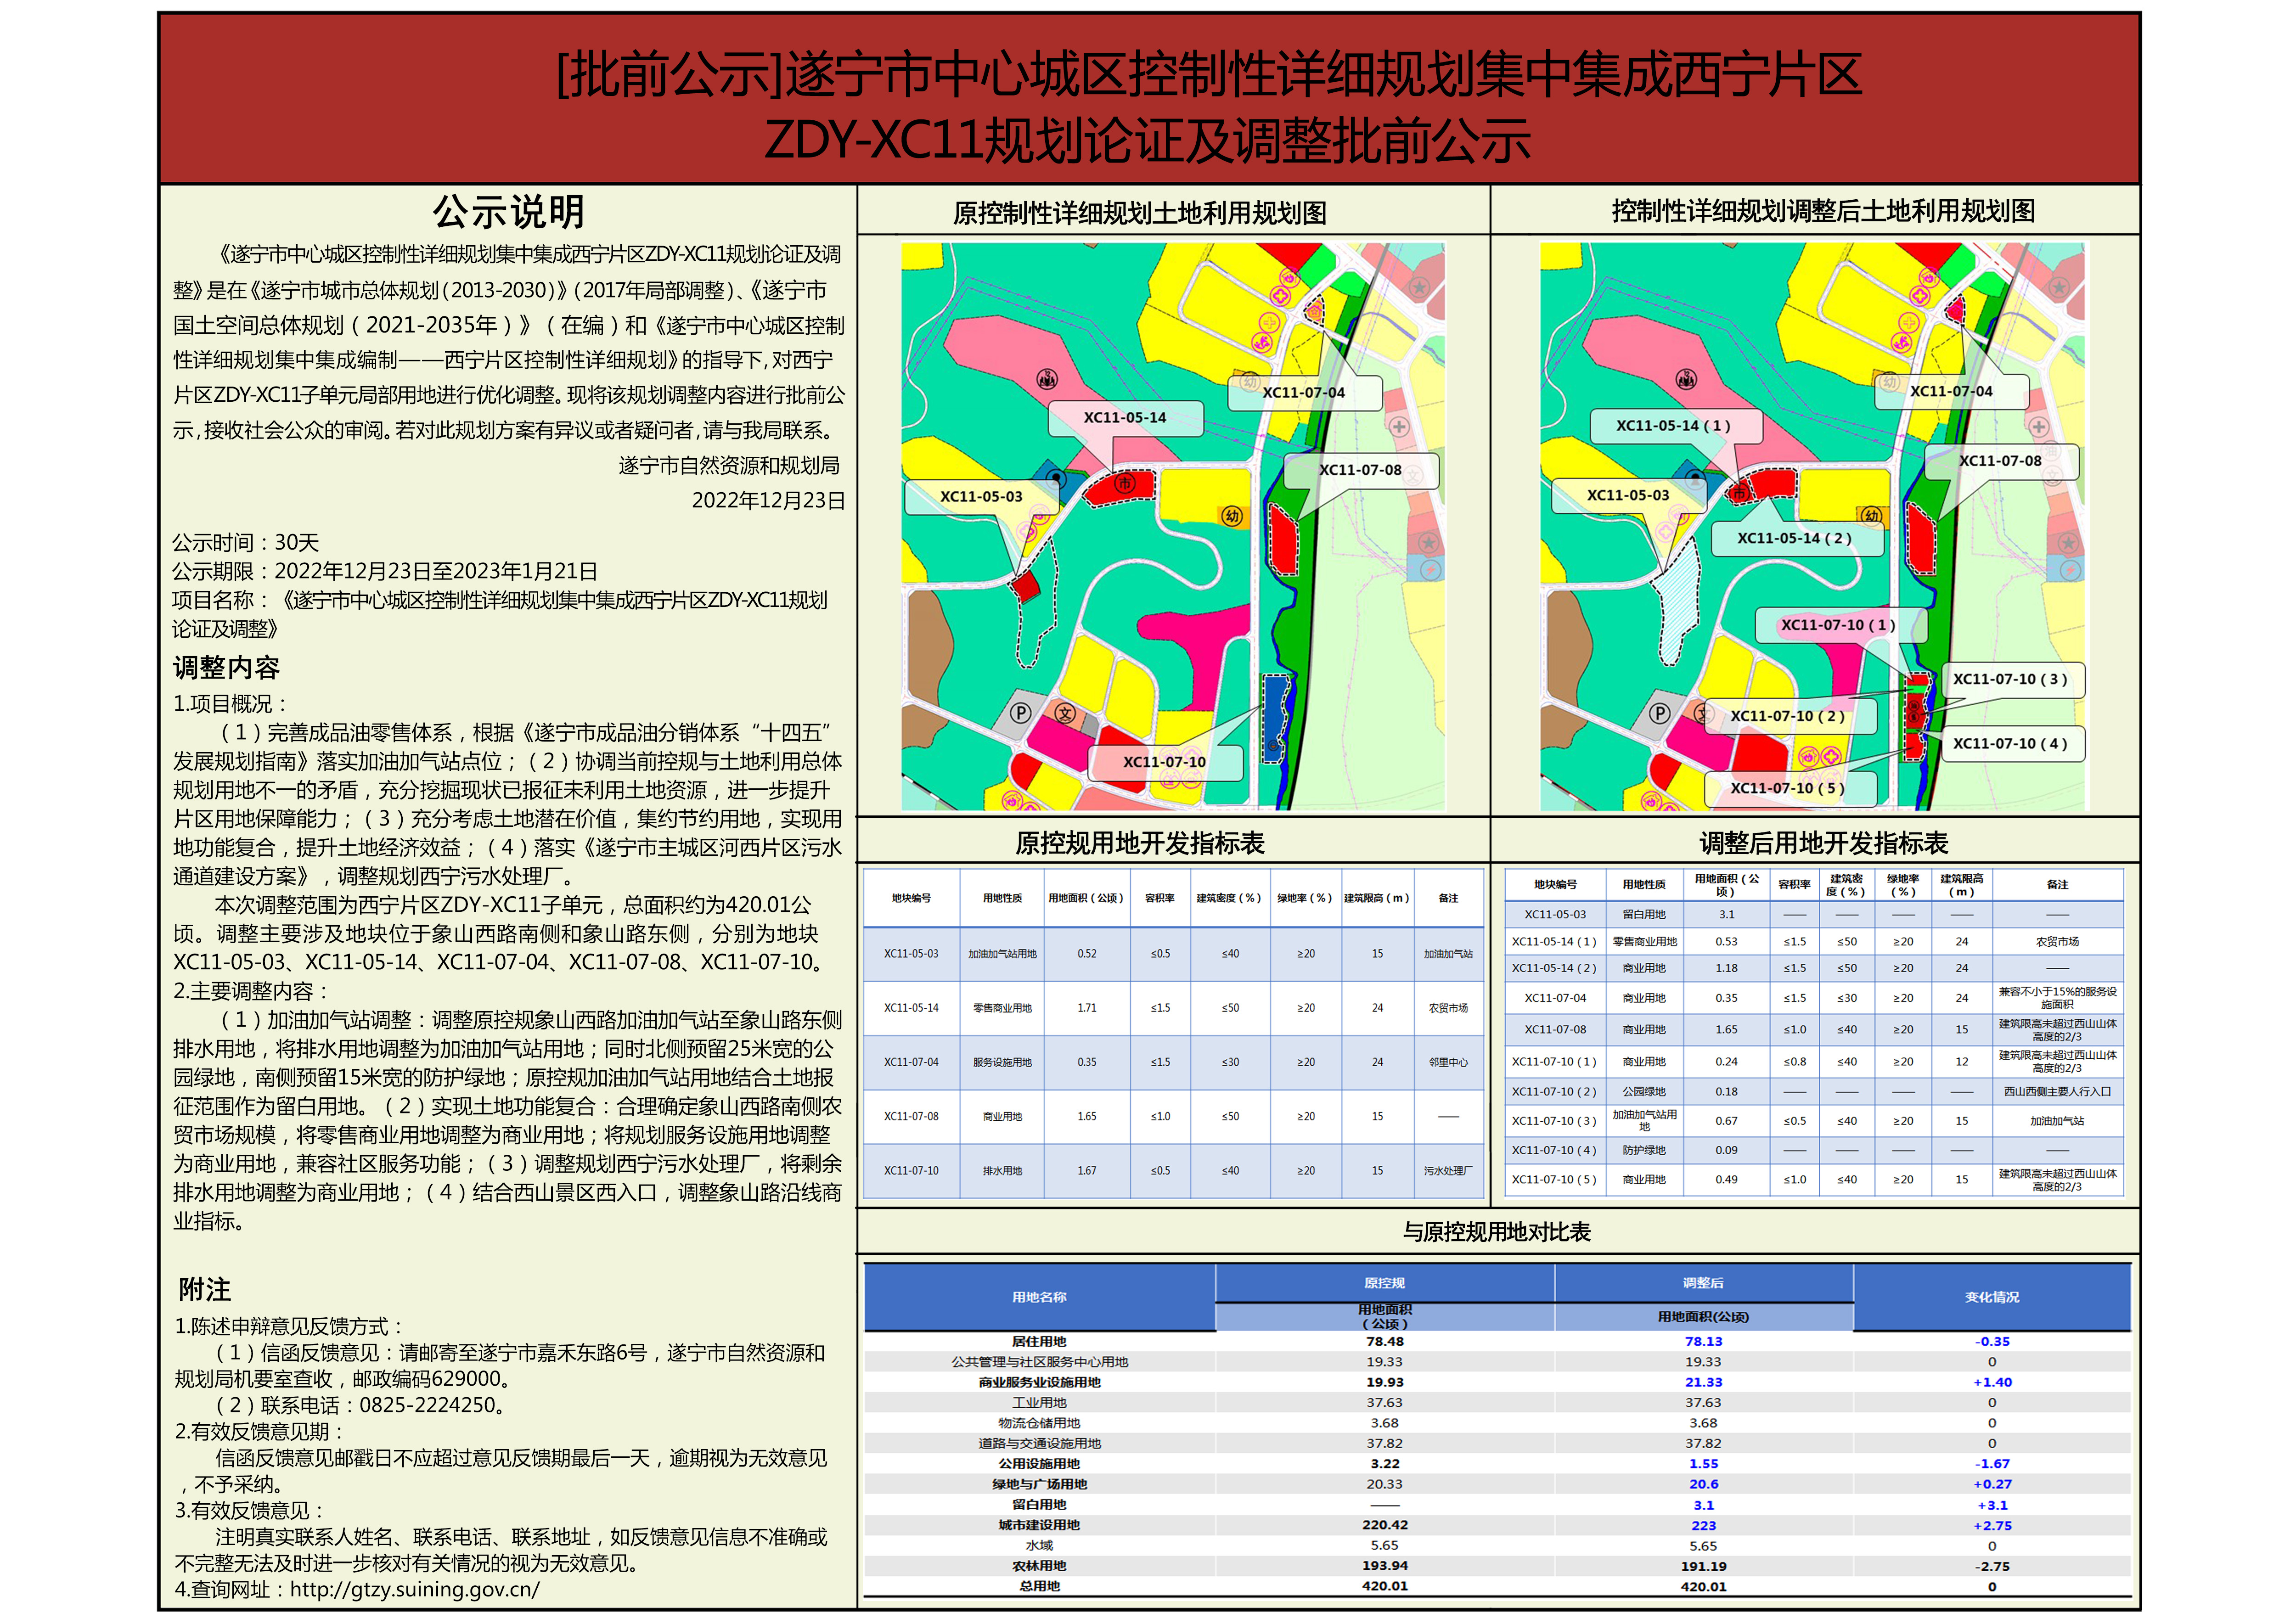2296x1624 pixels.
Task: Click the orange 幼 kindergarten icon in the original map
Action: [1232, 516]
